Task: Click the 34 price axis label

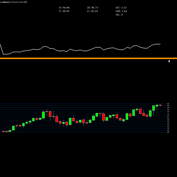Action: click(x=168, y=130)
